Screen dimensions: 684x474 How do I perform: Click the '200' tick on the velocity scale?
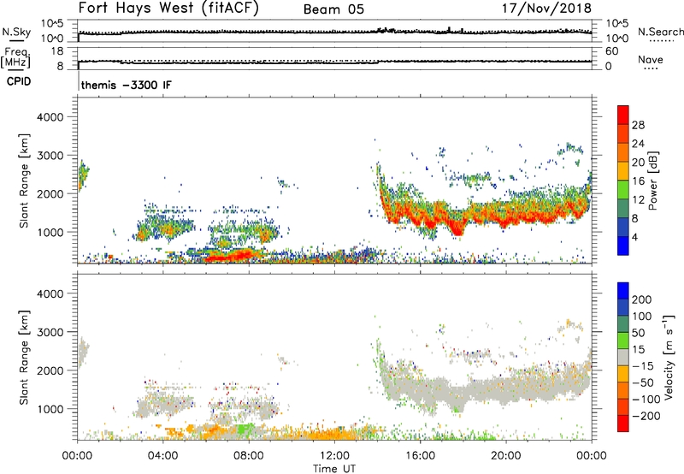point(641,299)
